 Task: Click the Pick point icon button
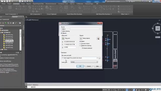[x=63, y=38]
